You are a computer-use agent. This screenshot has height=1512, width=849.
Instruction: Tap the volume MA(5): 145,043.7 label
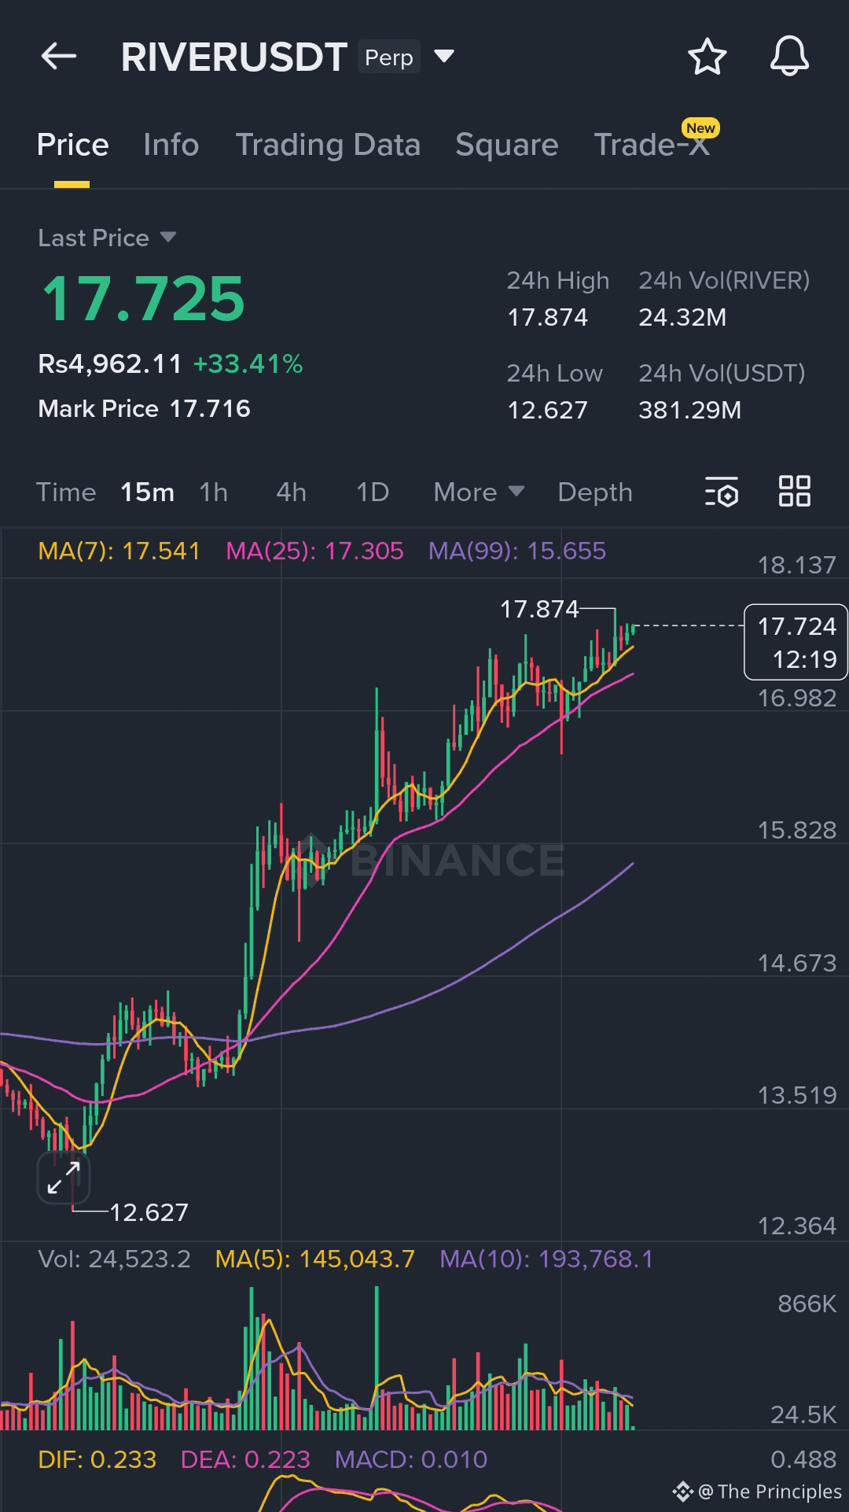pyautogui.click(x=314, y=1259)
